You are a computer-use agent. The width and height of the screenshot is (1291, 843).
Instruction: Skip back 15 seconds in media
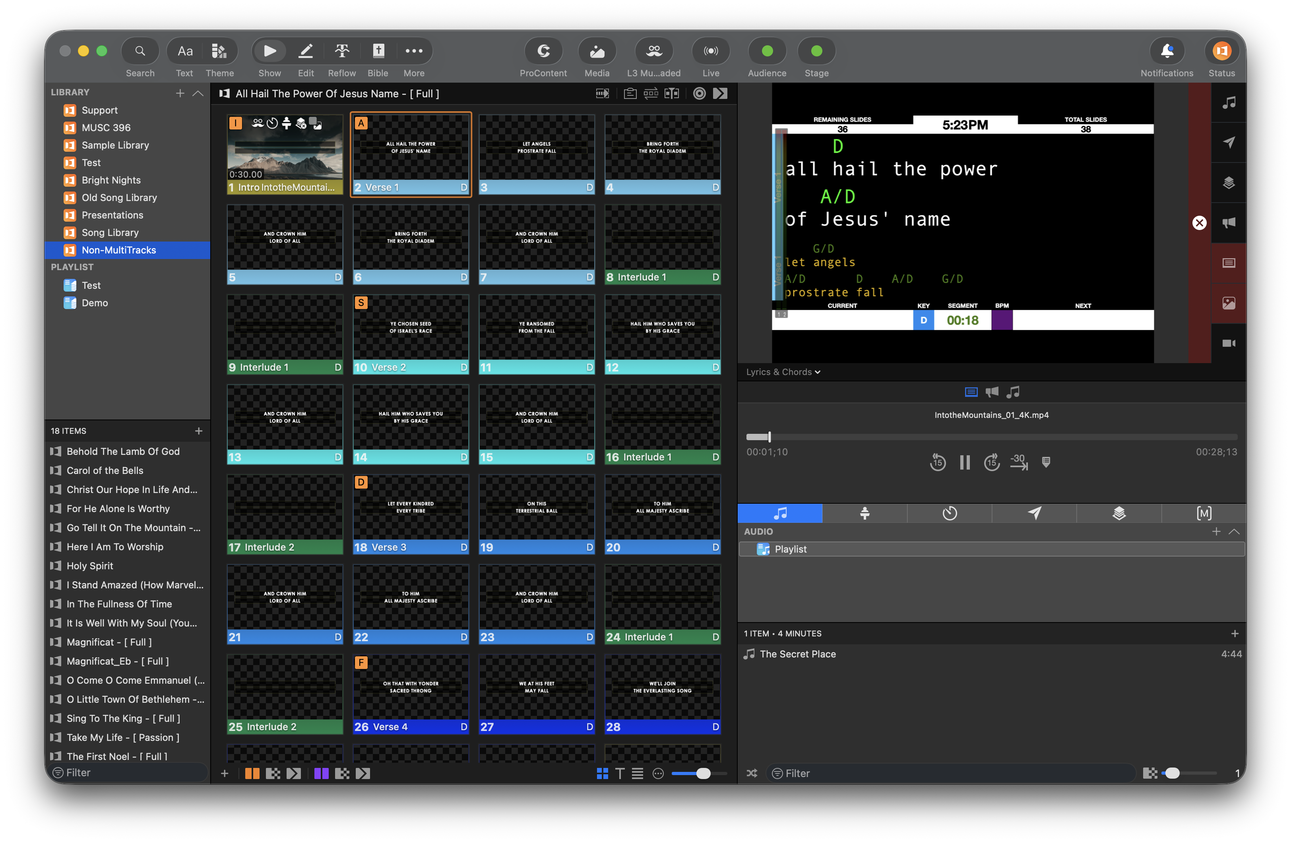(937, 462)
